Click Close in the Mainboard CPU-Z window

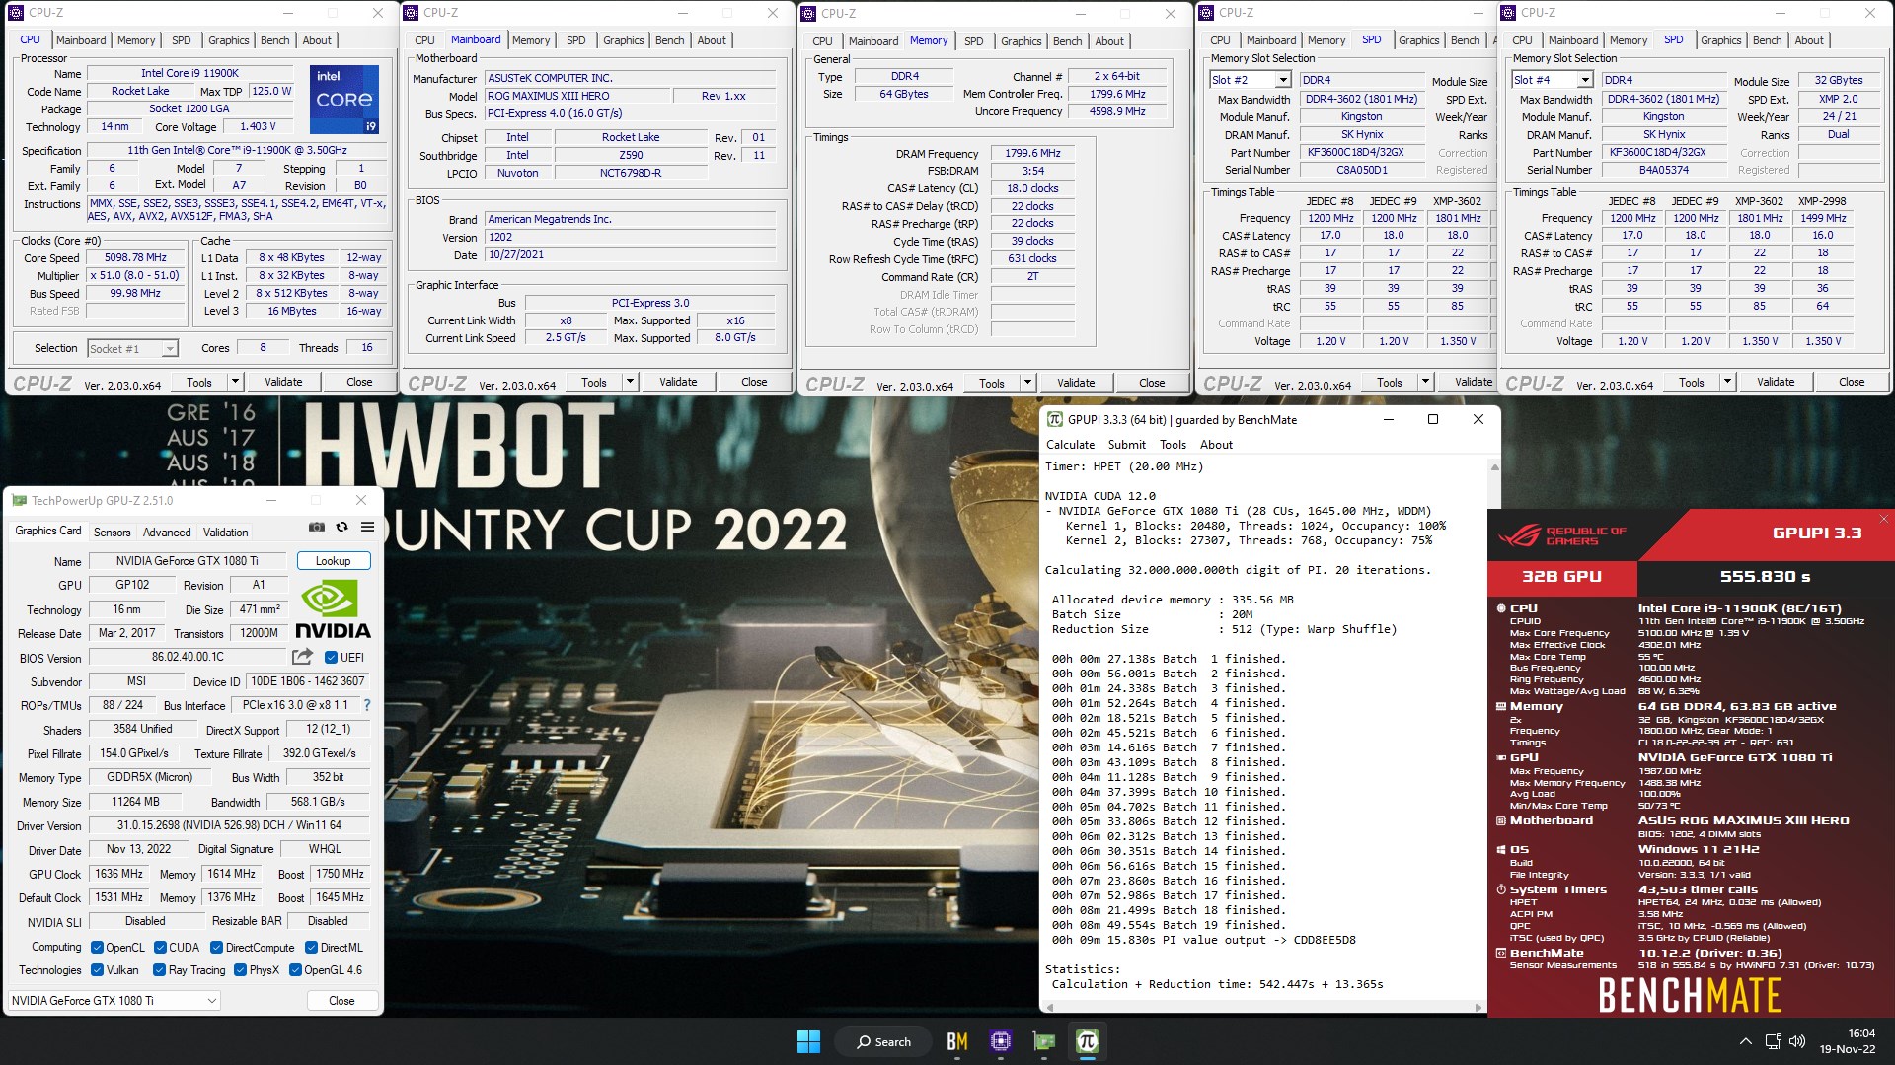[x=754, y=382]
